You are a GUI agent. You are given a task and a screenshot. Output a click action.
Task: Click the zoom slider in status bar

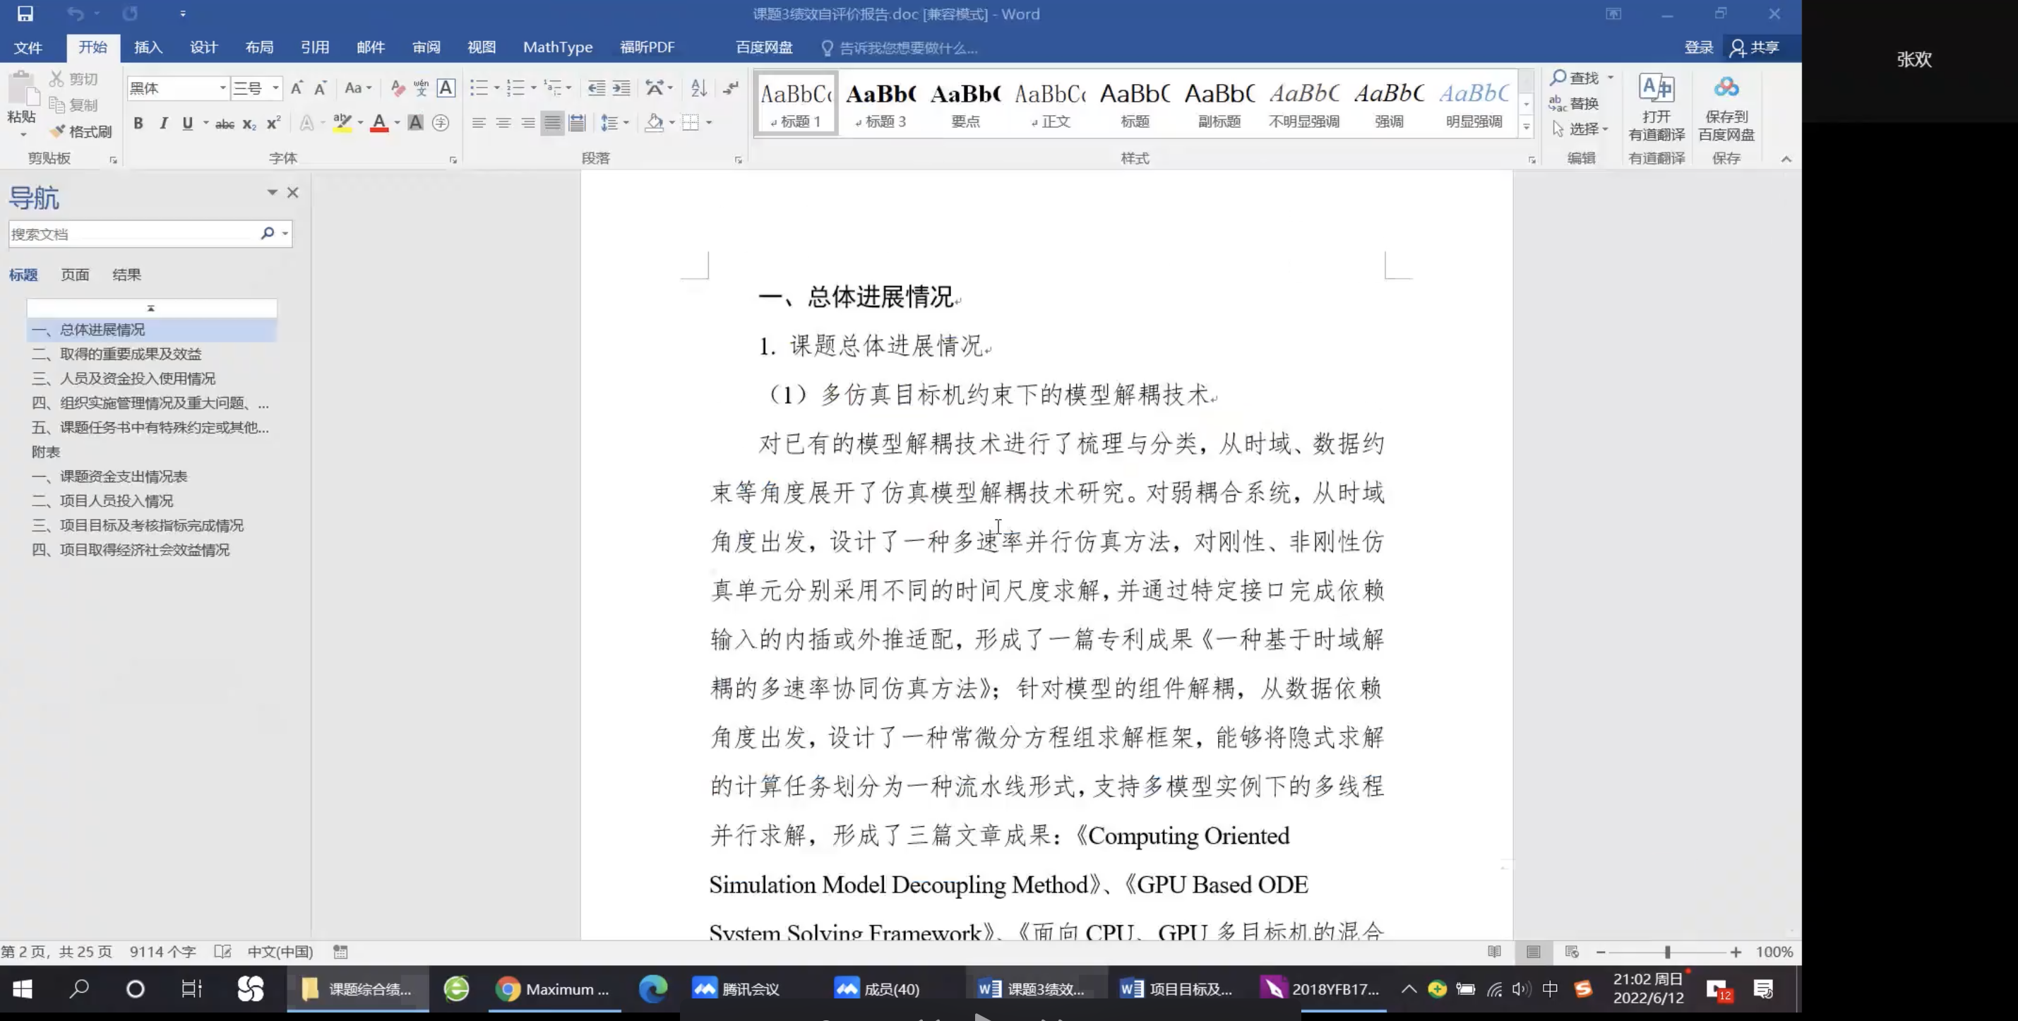click(1667, 952)
